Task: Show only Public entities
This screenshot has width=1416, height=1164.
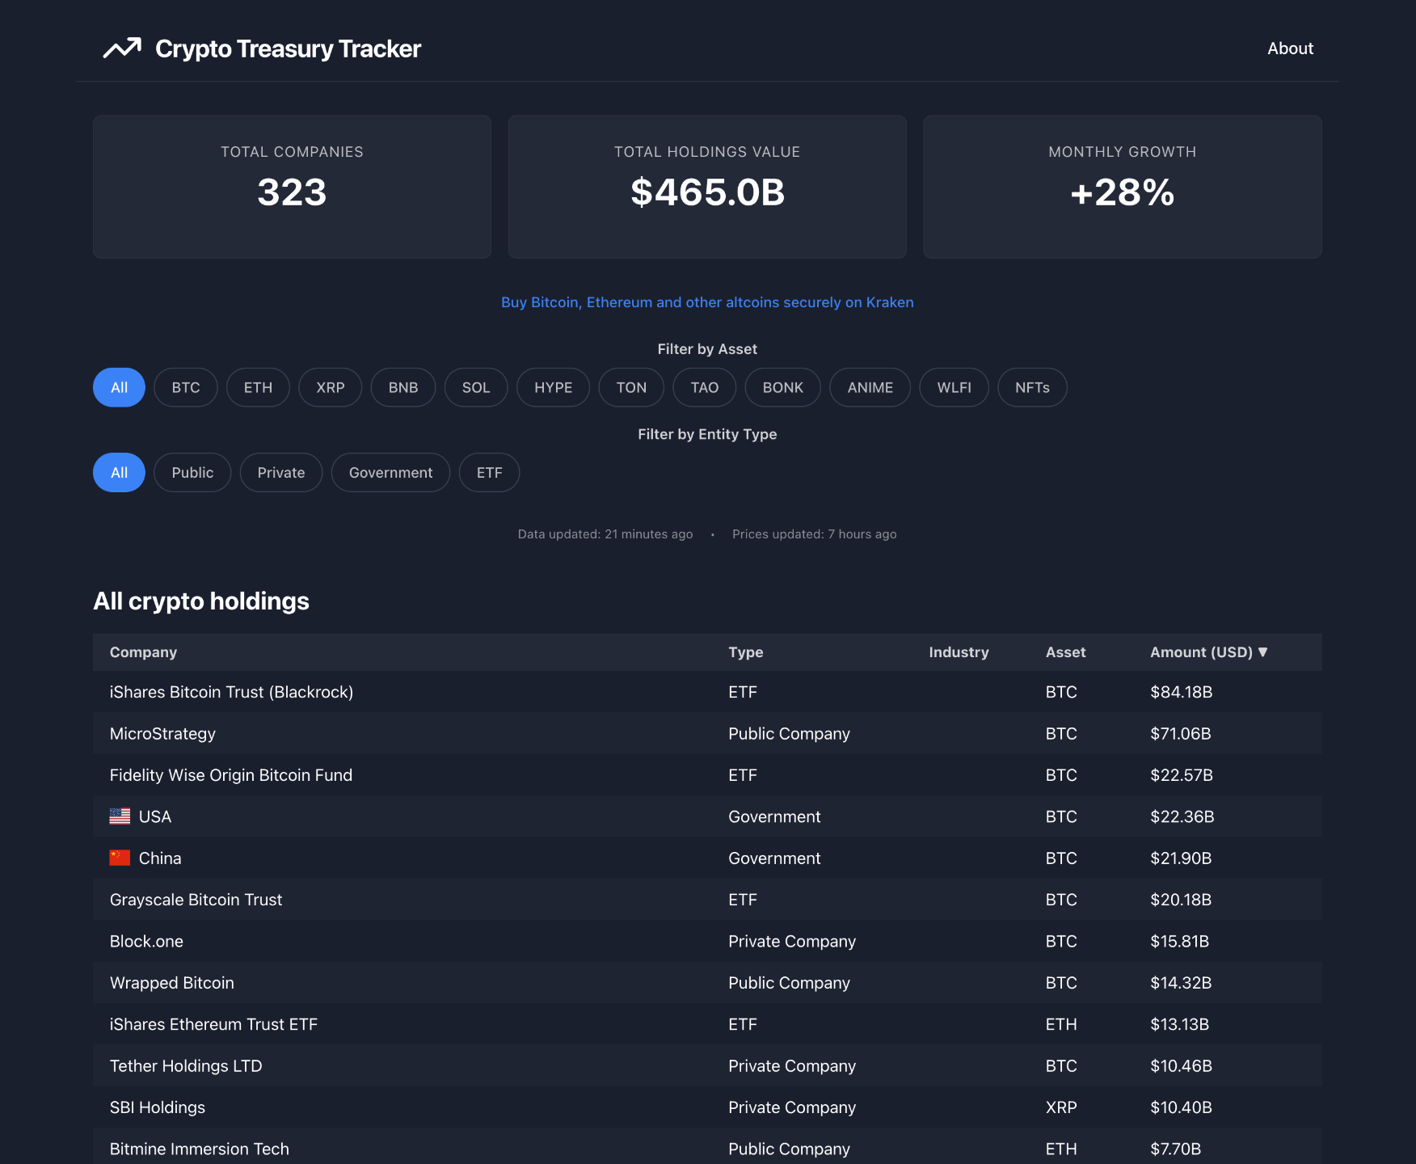Action: (x=192, y=472)
